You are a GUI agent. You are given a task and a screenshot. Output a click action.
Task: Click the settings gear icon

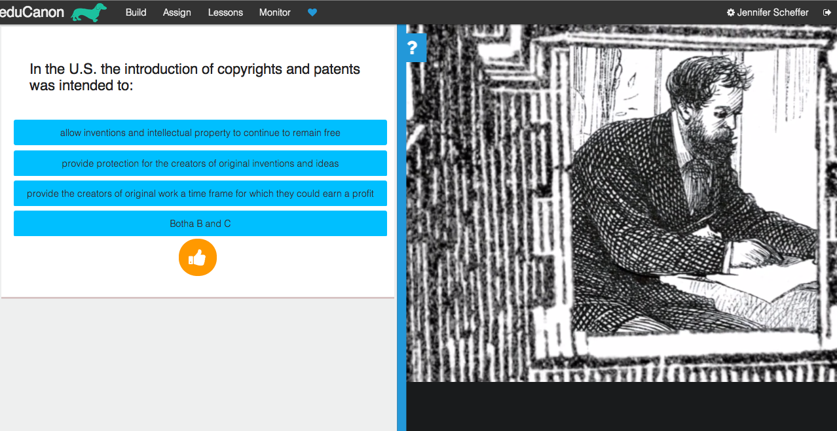[730, 12]
